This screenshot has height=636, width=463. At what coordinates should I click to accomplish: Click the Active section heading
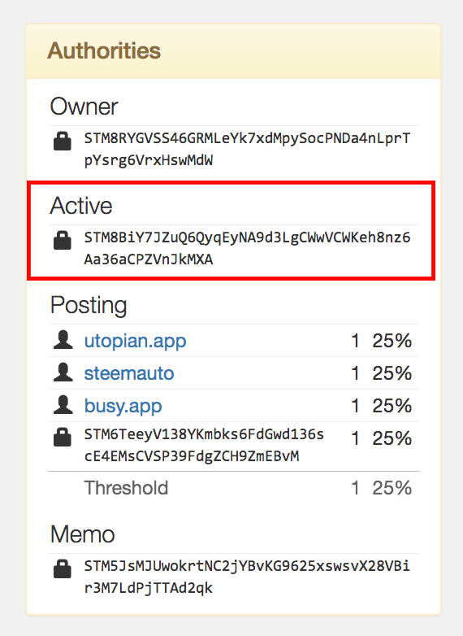81,206
